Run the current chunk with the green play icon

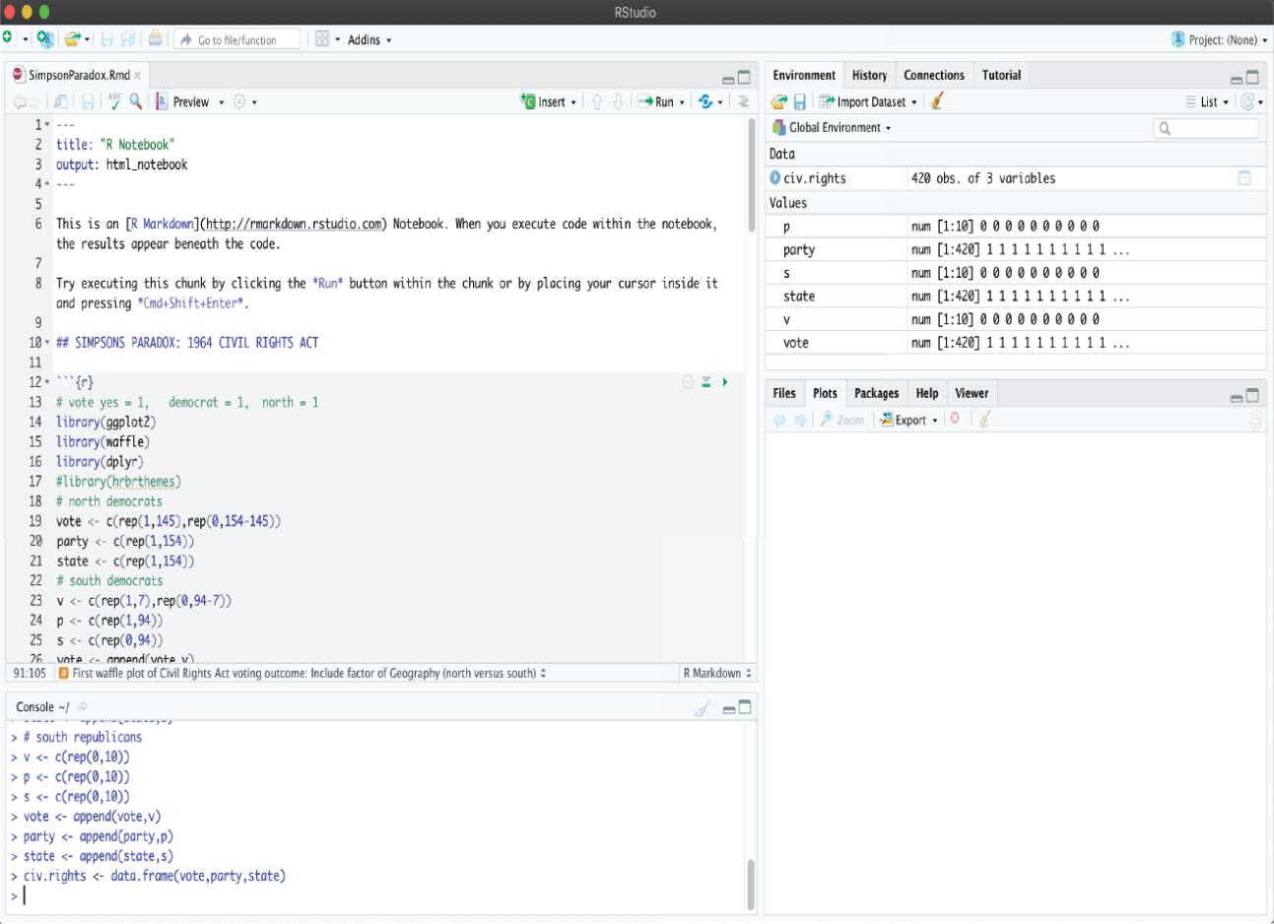[725, 382]
